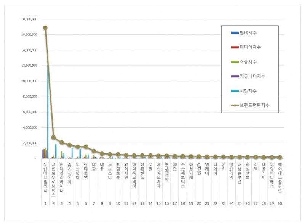The height and width of the screenshot is (224, 305).
Task: Click rank number 23 below TYM
Action: tap(223, 203)
